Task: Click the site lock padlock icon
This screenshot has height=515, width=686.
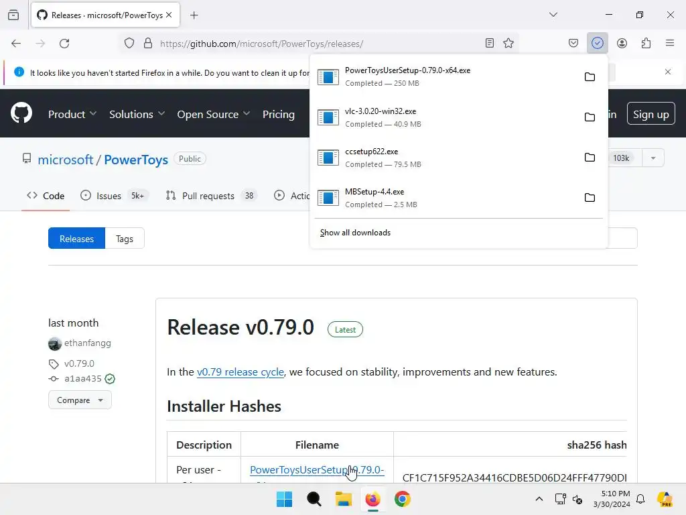Action: pos(148,44)
